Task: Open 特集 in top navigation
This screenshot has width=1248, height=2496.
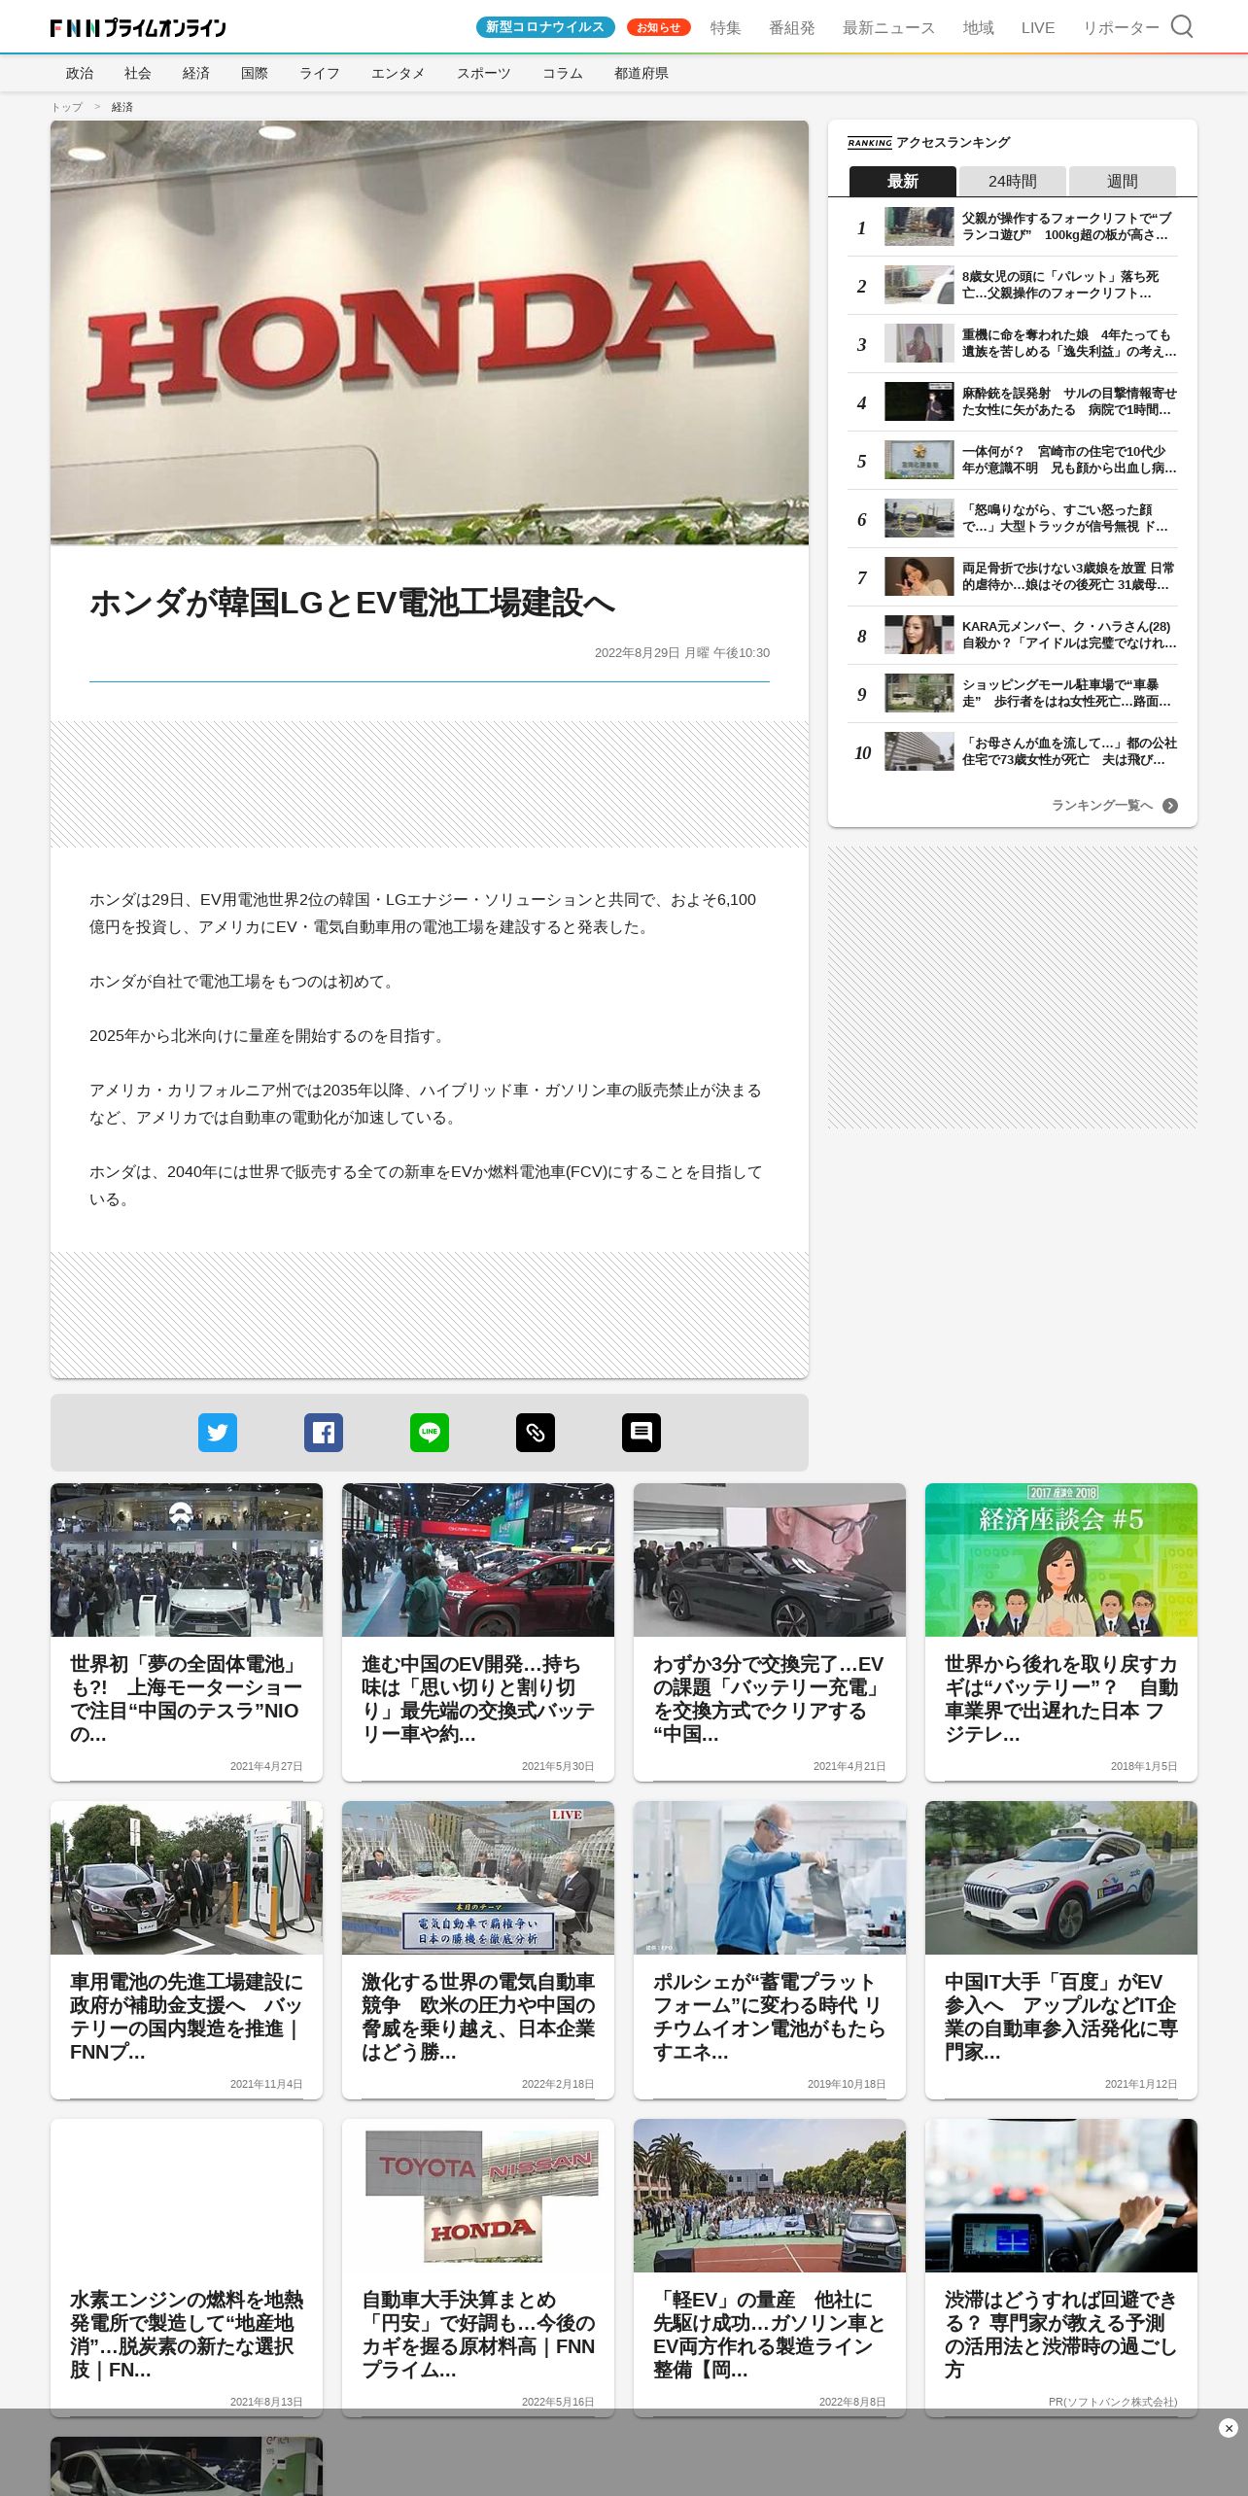Action: point(725,28)
